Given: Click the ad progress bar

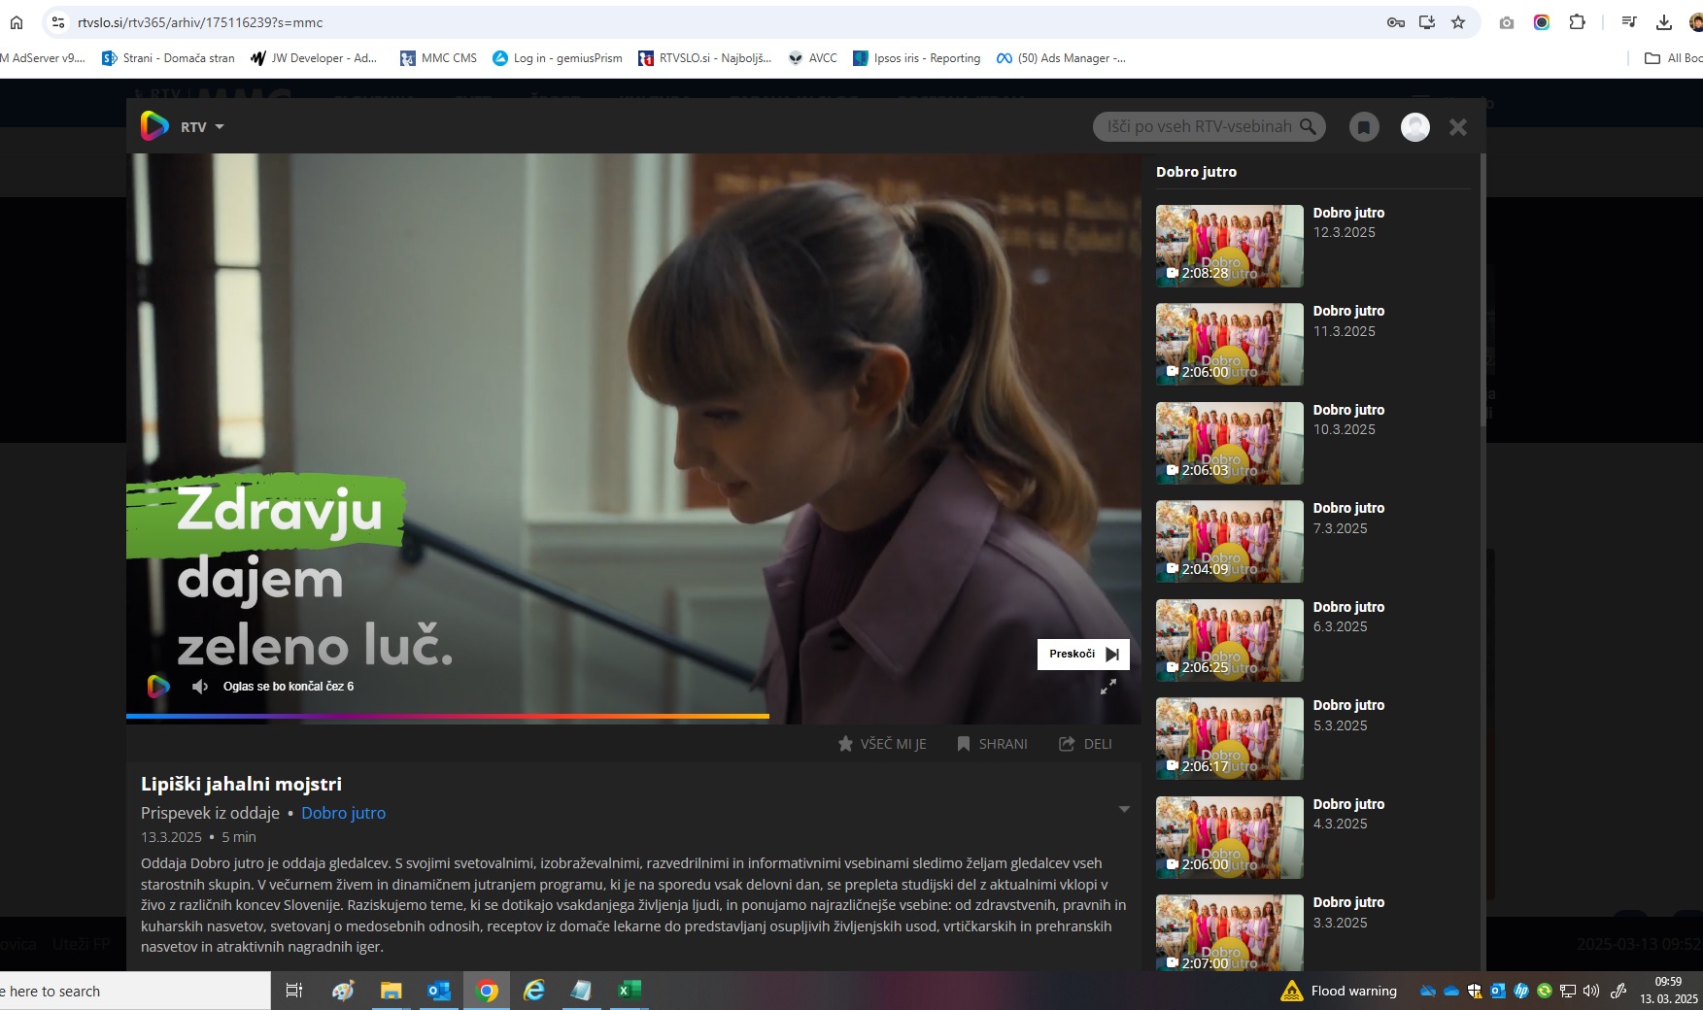Looking at the screenshot, I should 447,717.
